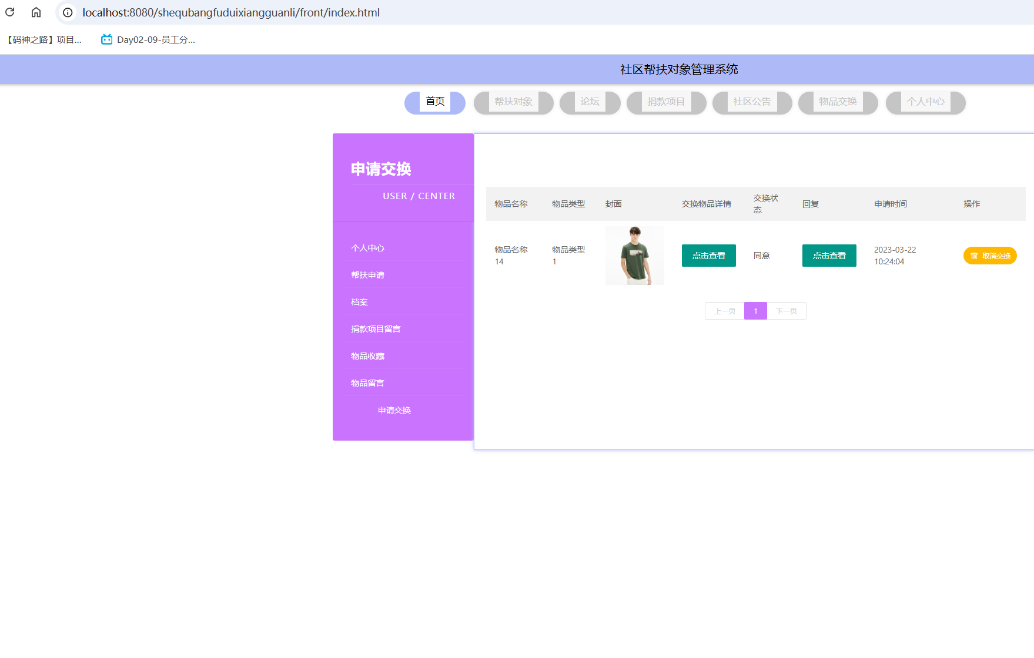The image size is (1034, 658).
Task: Click the 交换物品详情 column header
Action: pyautogui.click(x=707, y=204)
